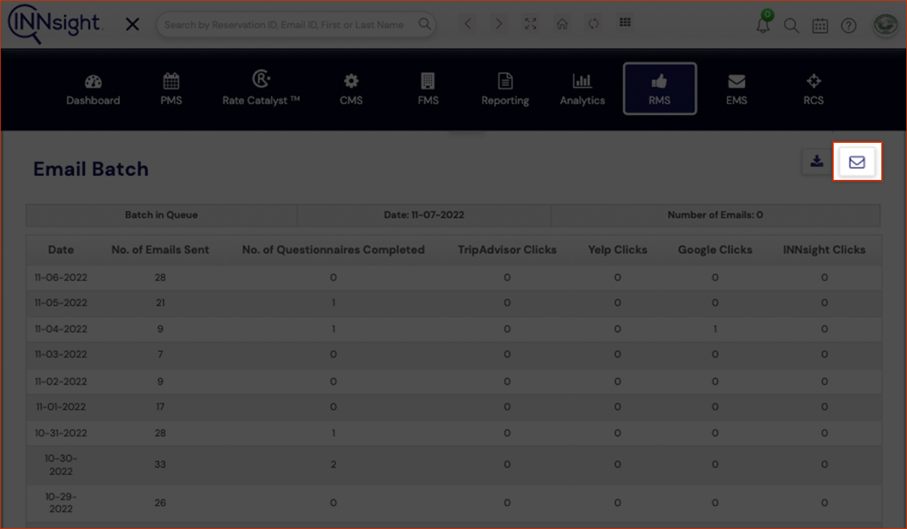Toggle fullscreen with the expand icon

tap(531, 24)
